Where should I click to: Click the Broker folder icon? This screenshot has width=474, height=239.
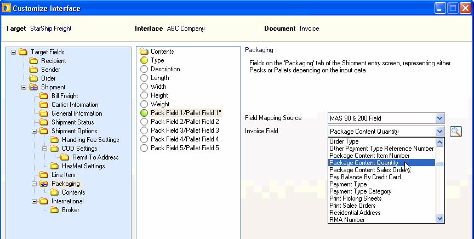[x=54, y=210]
